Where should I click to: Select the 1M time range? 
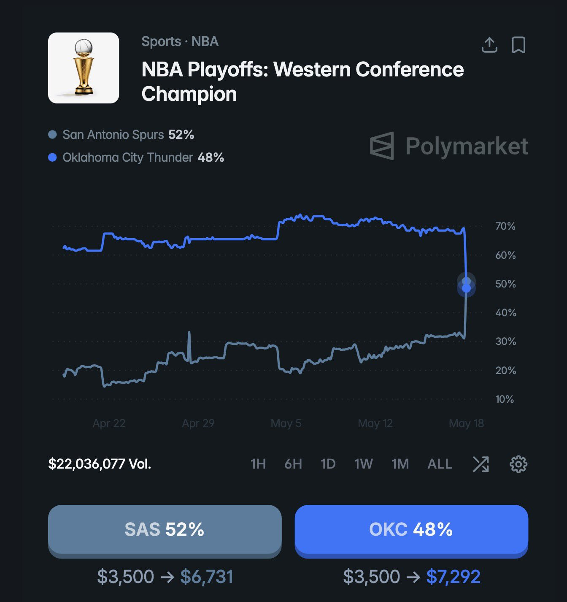[x=400, y=464]
